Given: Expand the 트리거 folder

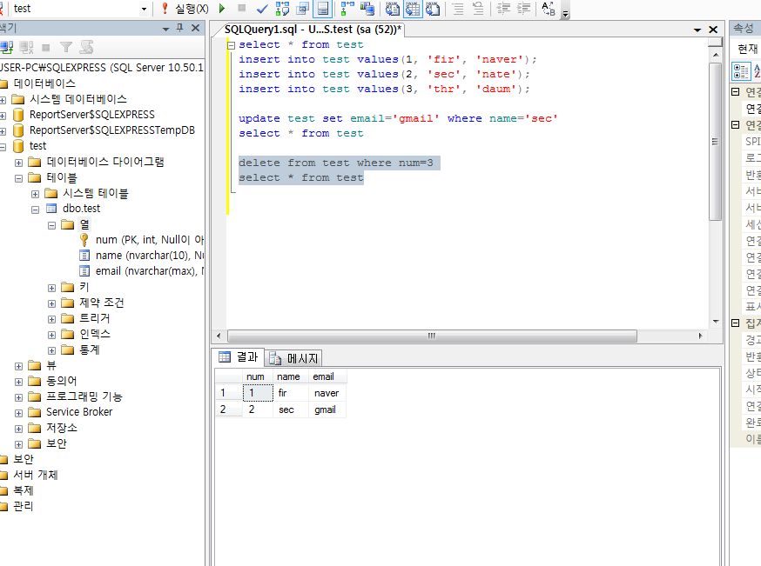Looking at the screenshot, I should [x=51, y=319].
